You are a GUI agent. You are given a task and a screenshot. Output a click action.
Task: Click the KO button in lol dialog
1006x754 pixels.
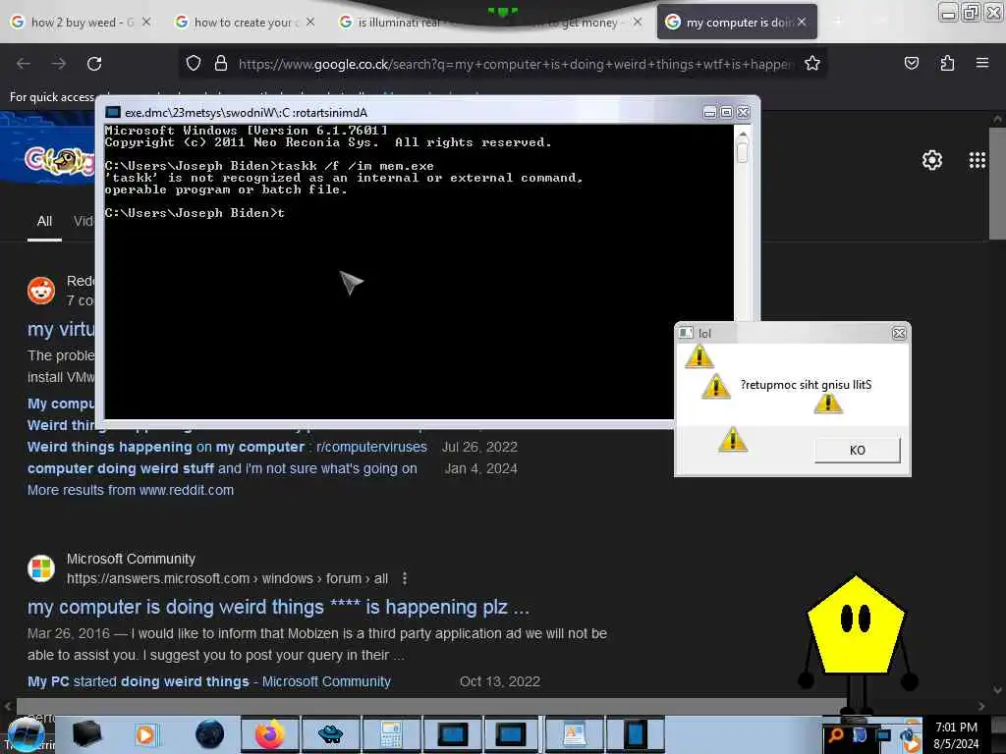(857, 450)
